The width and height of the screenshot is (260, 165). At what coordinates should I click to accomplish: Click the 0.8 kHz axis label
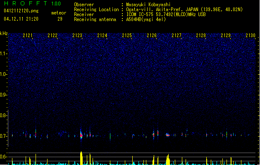coord(3,115)
